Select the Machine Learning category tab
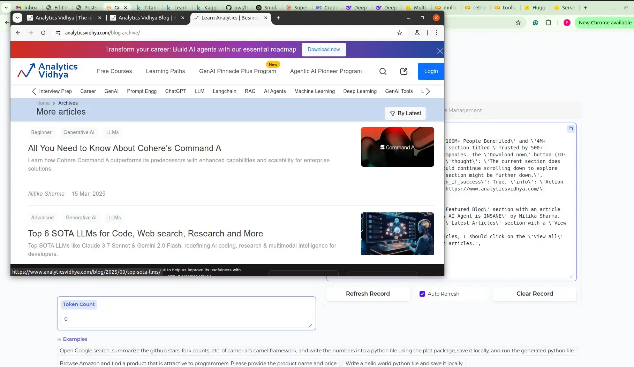The width and height of the screenshot is (634, 367). point(314,91)
